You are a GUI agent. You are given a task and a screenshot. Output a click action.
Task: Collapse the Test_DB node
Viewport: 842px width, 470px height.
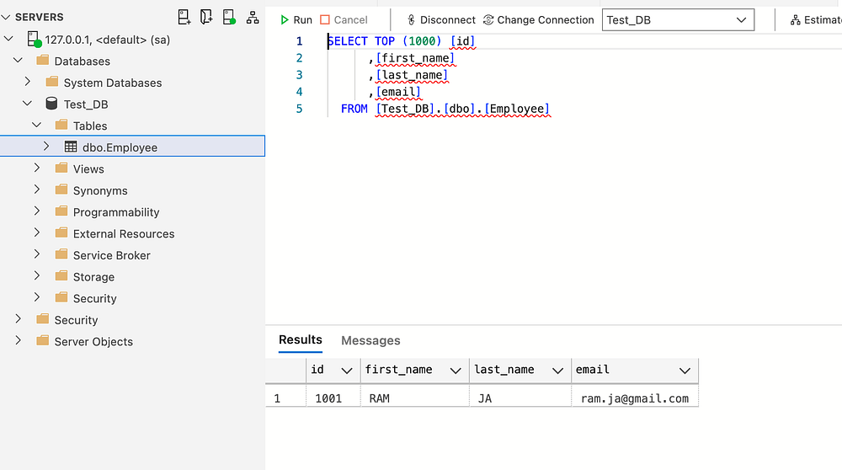click(x=28, y=103)
